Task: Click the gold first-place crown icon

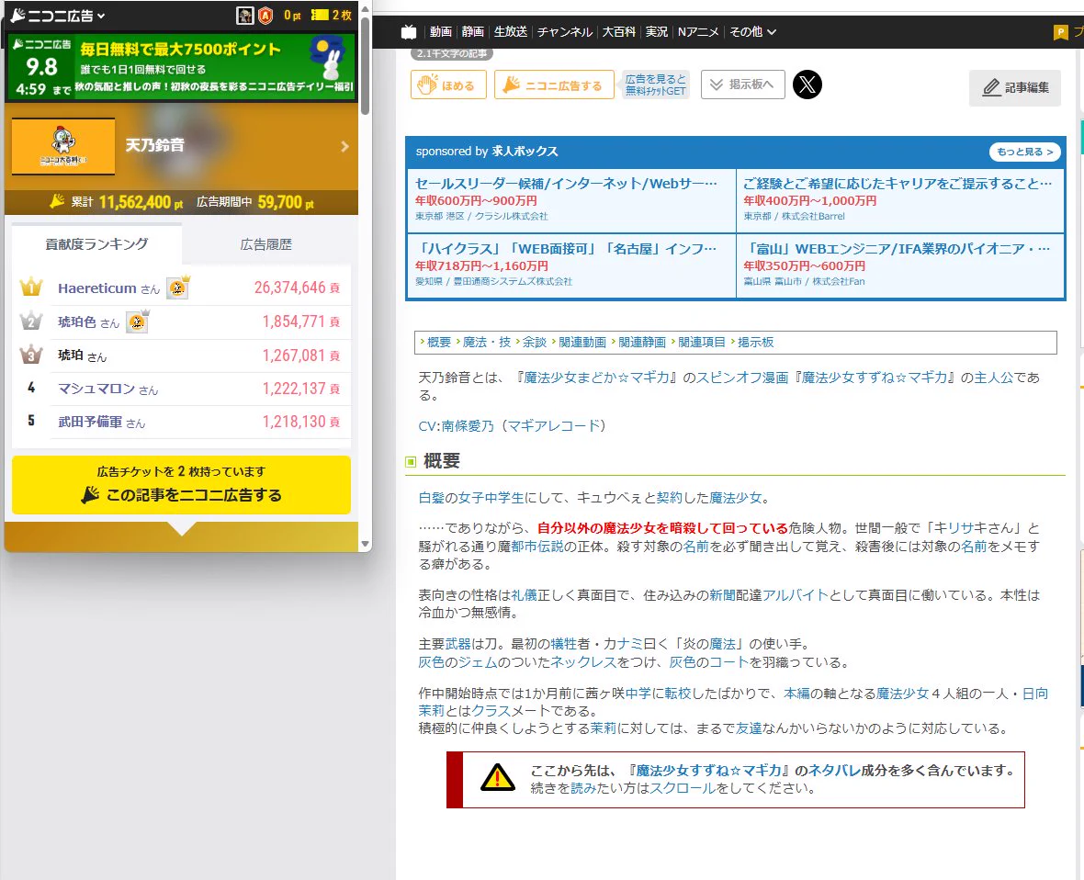Action: coord(31,287)
